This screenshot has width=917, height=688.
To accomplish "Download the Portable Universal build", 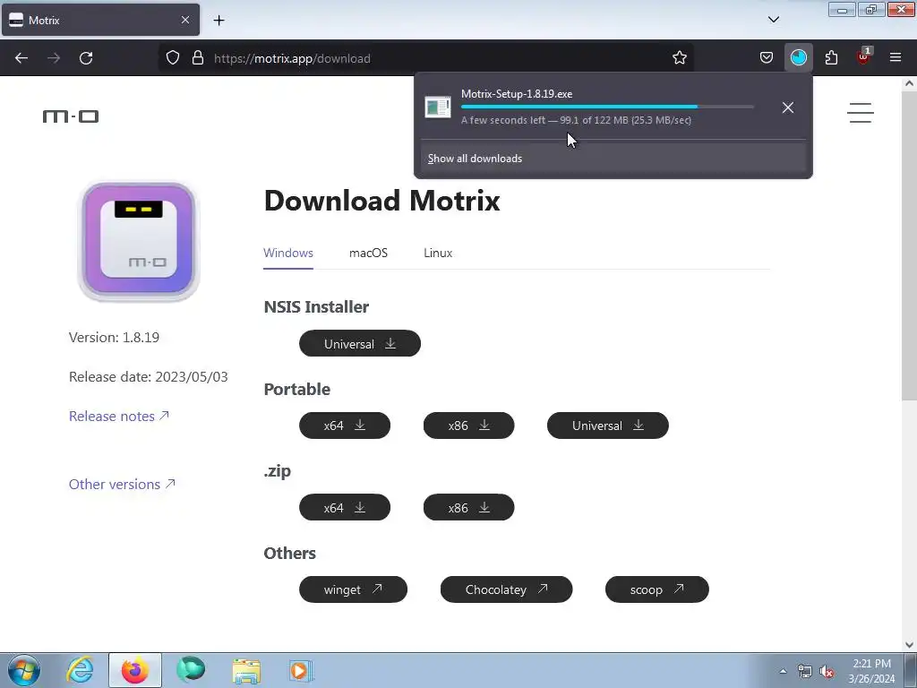I will 608,426.
